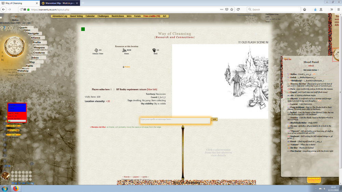The width and height of the screenshot is (342, 192).
Task: Click the green heat progress bar
Action: point(17,121)
